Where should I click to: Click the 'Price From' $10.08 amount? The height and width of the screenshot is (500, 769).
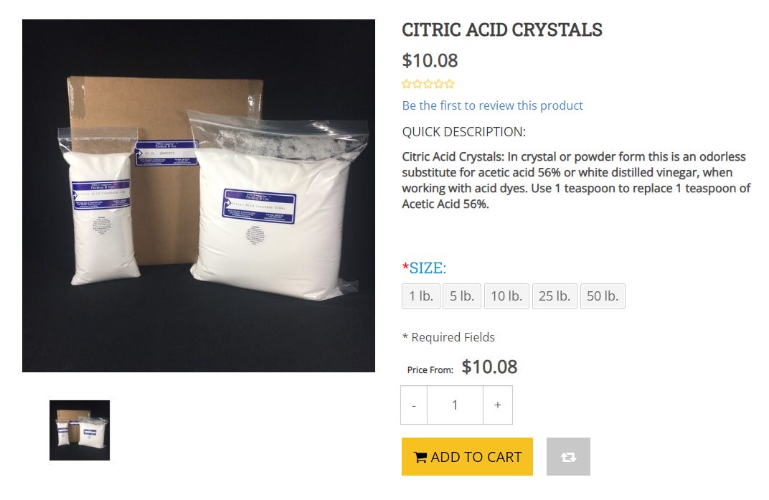point(489,367)
